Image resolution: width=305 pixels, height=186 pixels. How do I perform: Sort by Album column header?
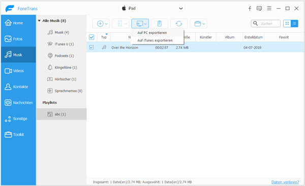[230, 37]
